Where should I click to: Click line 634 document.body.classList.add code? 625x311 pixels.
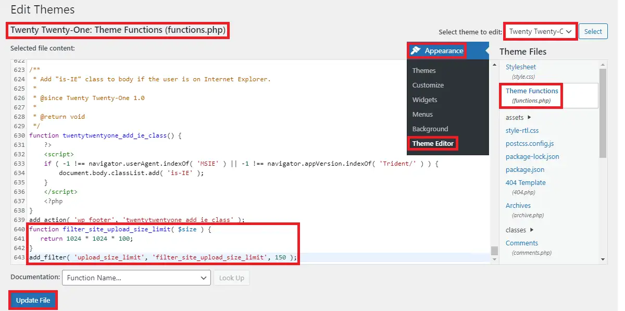click(131, 173)
